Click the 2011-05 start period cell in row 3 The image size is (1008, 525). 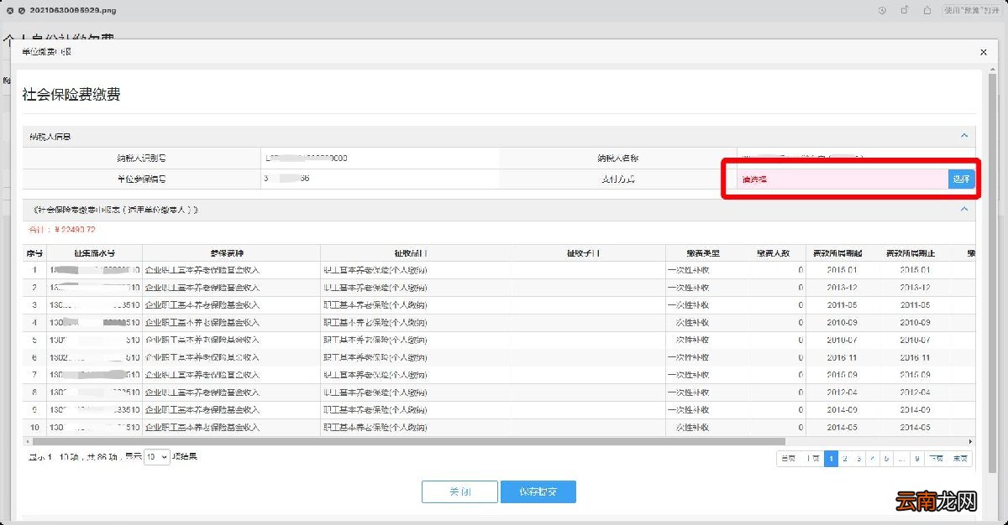[841, 305]
